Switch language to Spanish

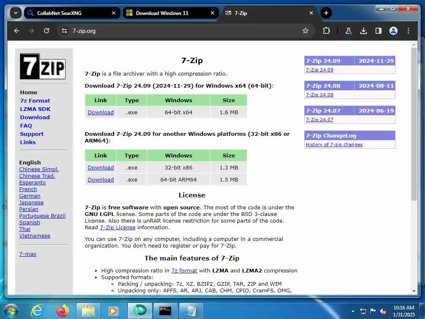pos(29,223)
